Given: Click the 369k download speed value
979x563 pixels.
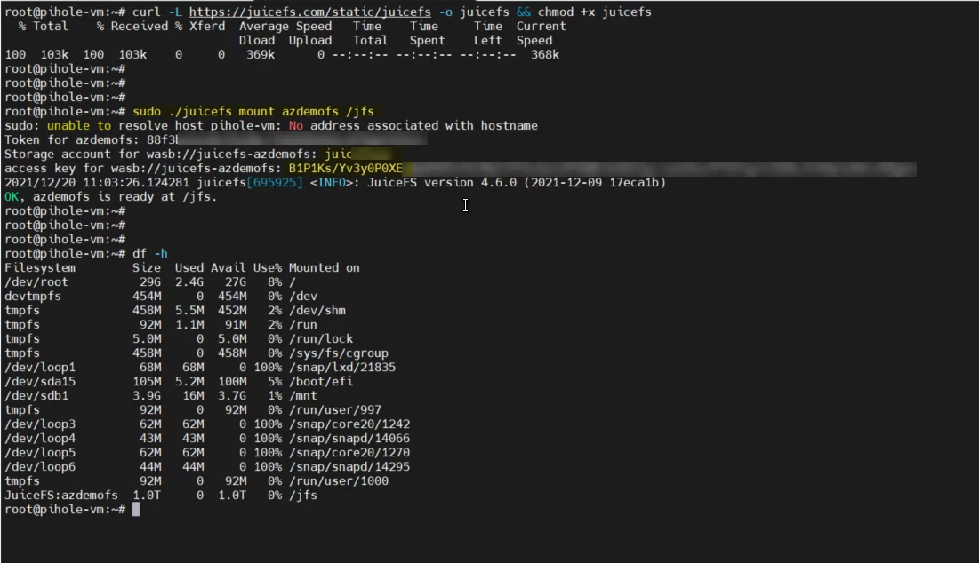Looking at the screenshot, I should coord(261,55).
